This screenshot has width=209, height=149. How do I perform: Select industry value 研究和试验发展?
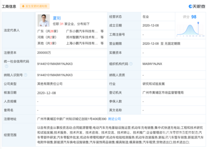pos(154,84)
